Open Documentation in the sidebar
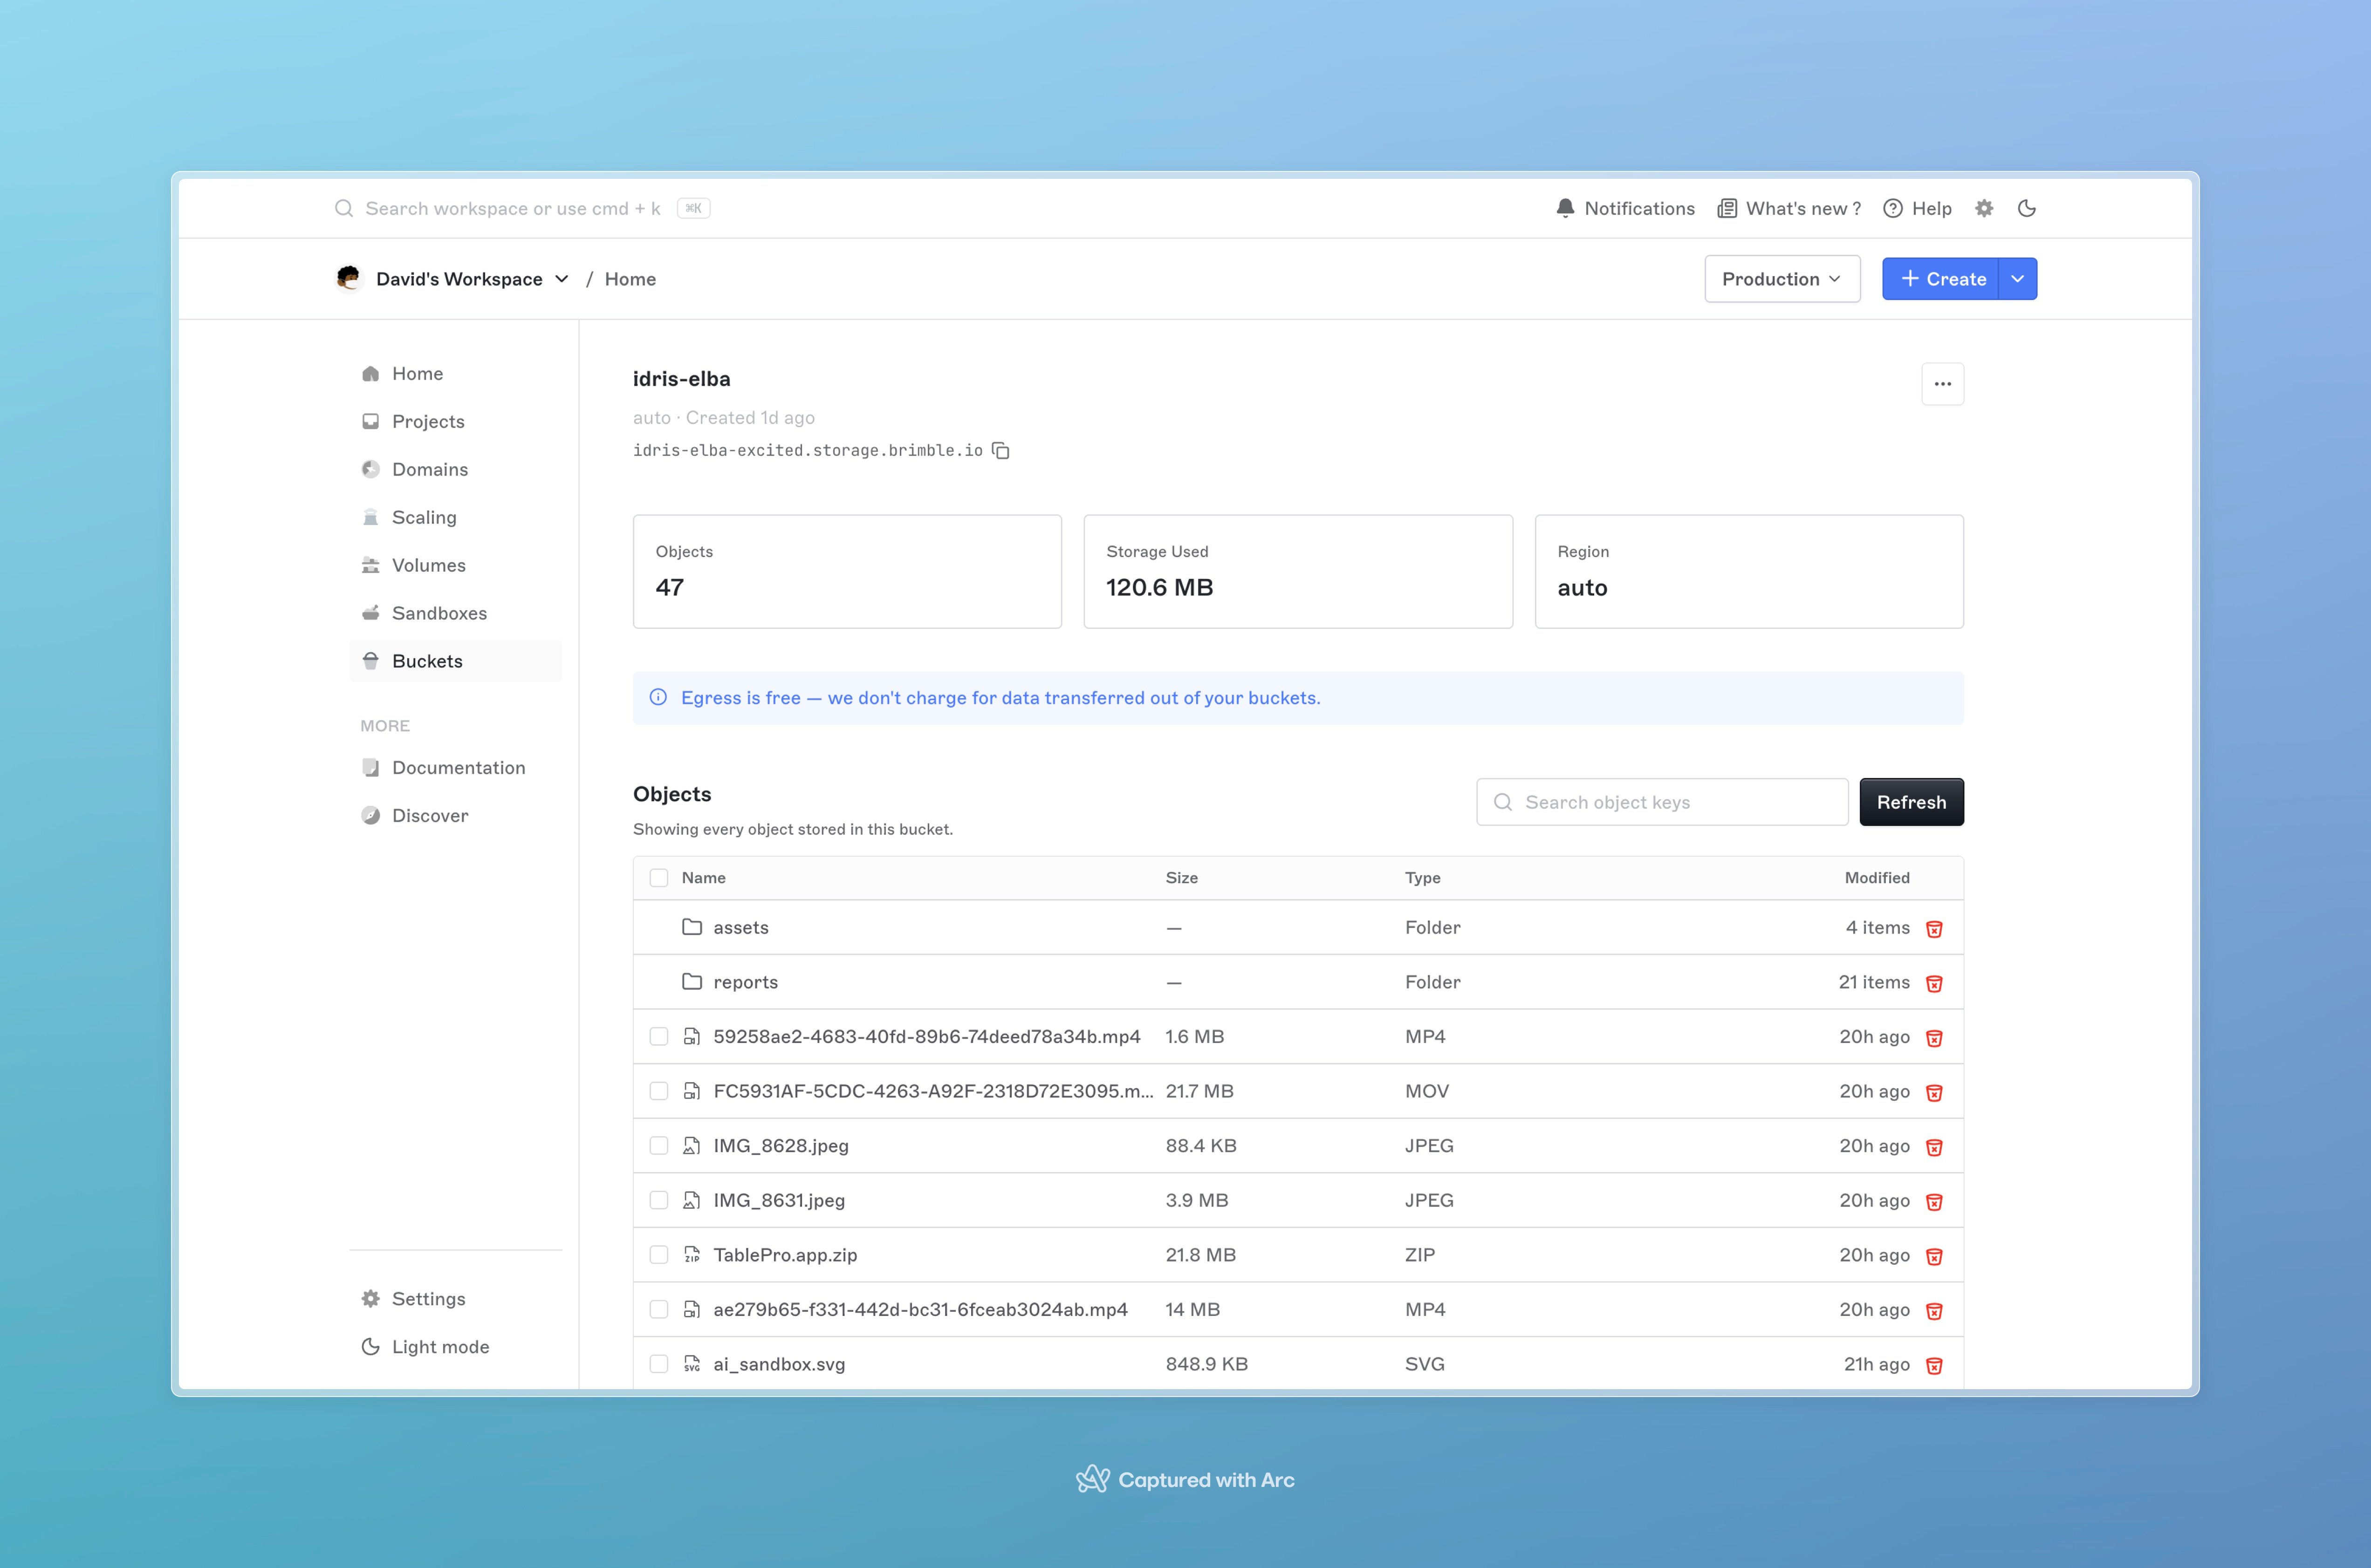 pos(455,767)
